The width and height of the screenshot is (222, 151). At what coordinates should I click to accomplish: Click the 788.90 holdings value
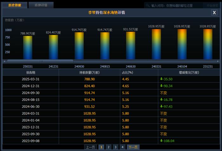pyautogui.click(x=89, y=79)
